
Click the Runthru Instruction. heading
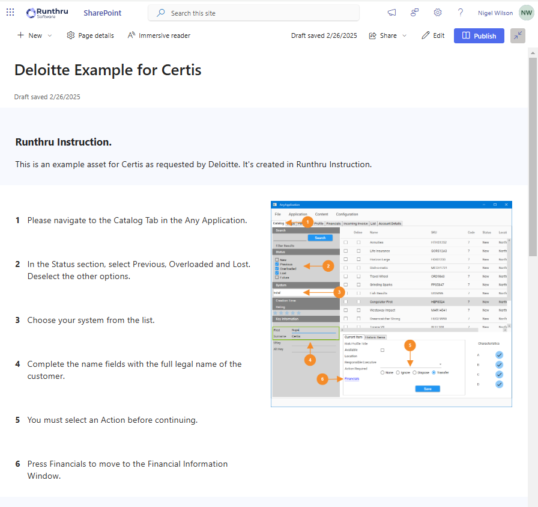tap(64, 142)
